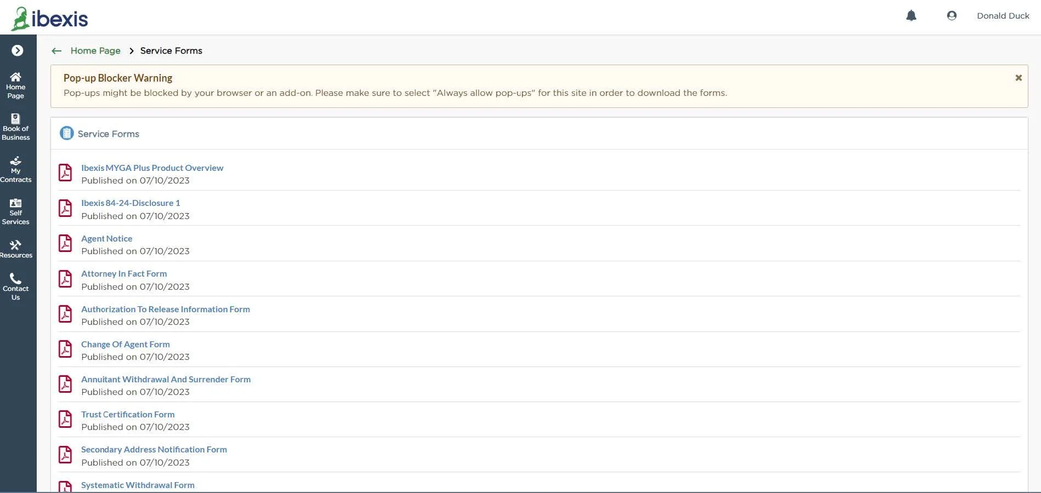1041x493 pixels.
Task: Click the PDF icon for Attorney In Fact Form
Action: pyautogui.click(x=65, y=279)
